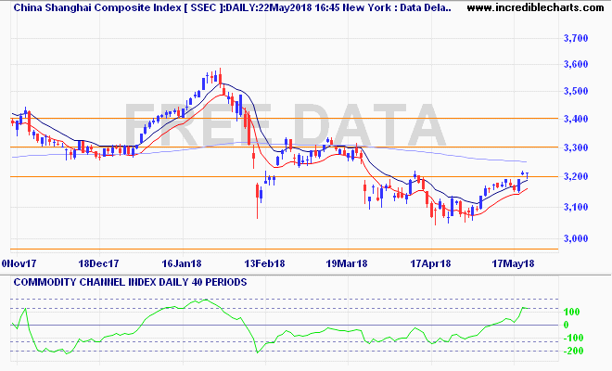The width and height of the screenshot is (612, 371).
Task: Click the 3,700 price axis label
Action: click(576, 38)
